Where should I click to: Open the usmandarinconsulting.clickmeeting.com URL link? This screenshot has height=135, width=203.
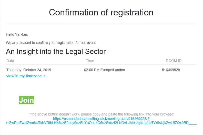pos(101,119)
